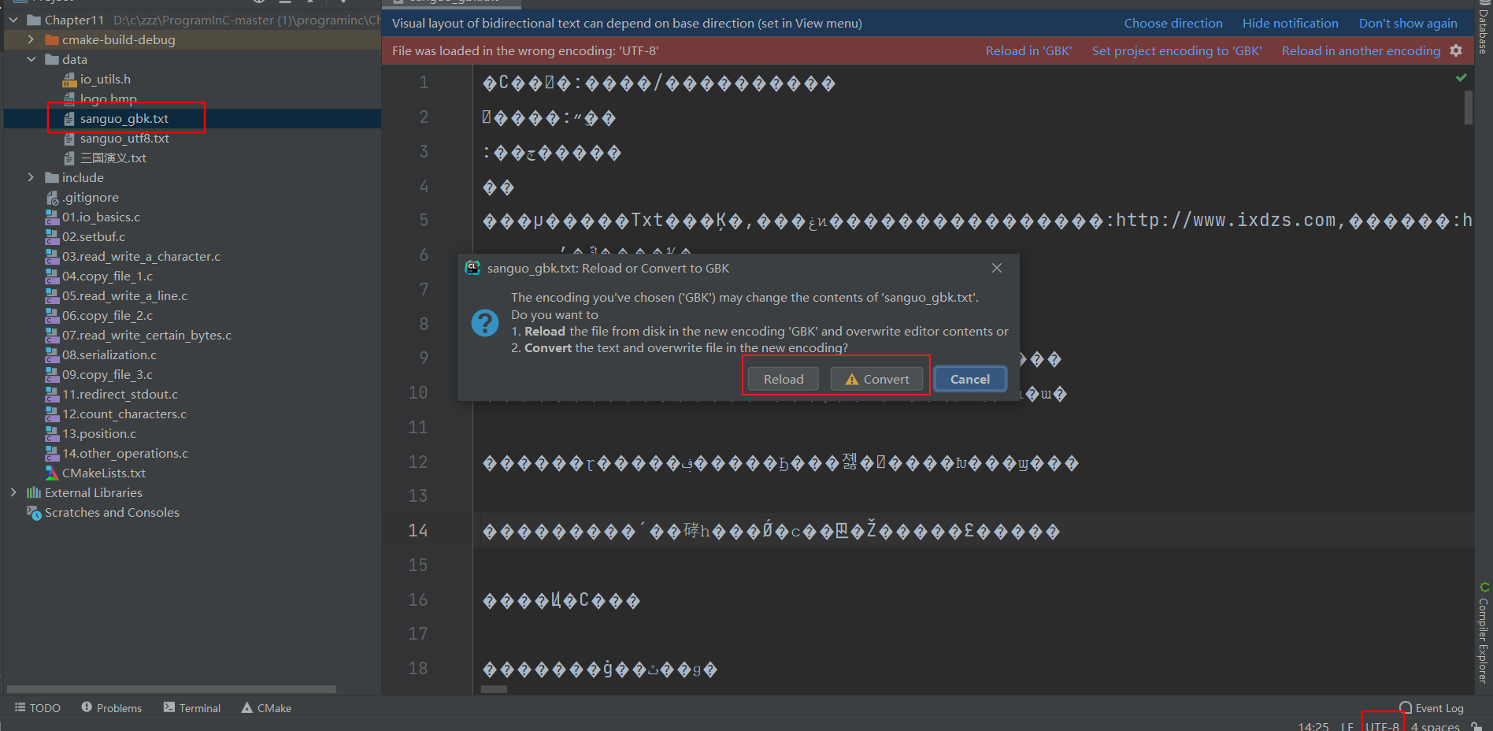Open 05.read_write_a_line.c file icon

click(x=53, y=295)
